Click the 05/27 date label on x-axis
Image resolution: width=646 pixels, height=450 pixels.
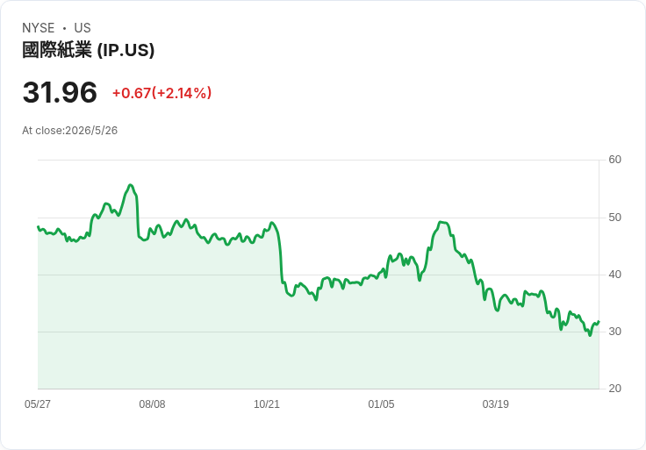point(38,404)
